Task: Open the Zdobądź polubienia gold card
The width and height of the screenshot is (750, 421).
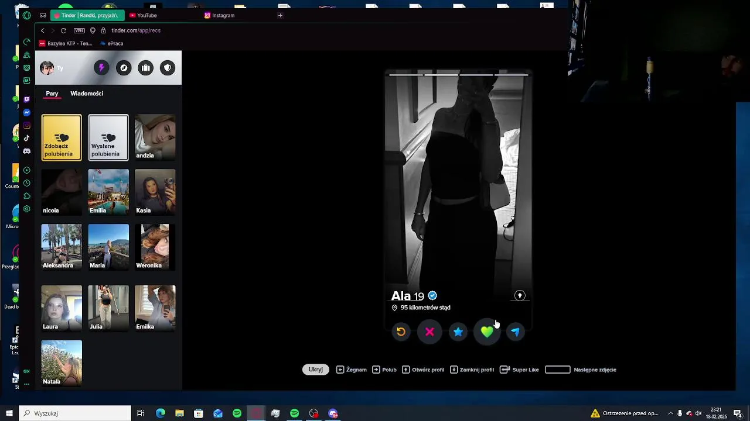Action: pyautogui.click(x=62, y=137)
